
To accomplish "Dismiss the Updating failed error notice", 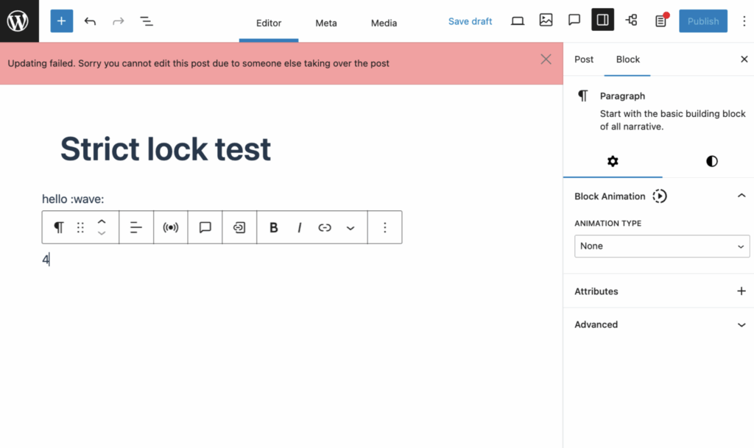I will pyautogui.click(x=546, y=60).
